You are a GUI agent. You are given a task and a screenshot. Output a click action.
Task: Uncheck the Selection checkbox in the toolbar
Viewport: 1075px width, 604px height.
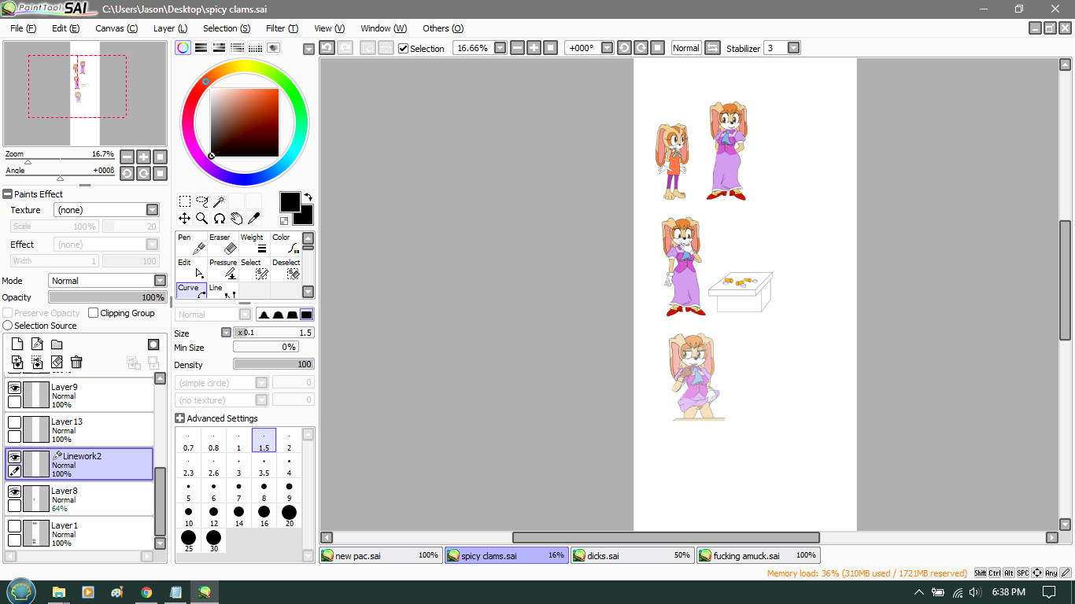404,49
